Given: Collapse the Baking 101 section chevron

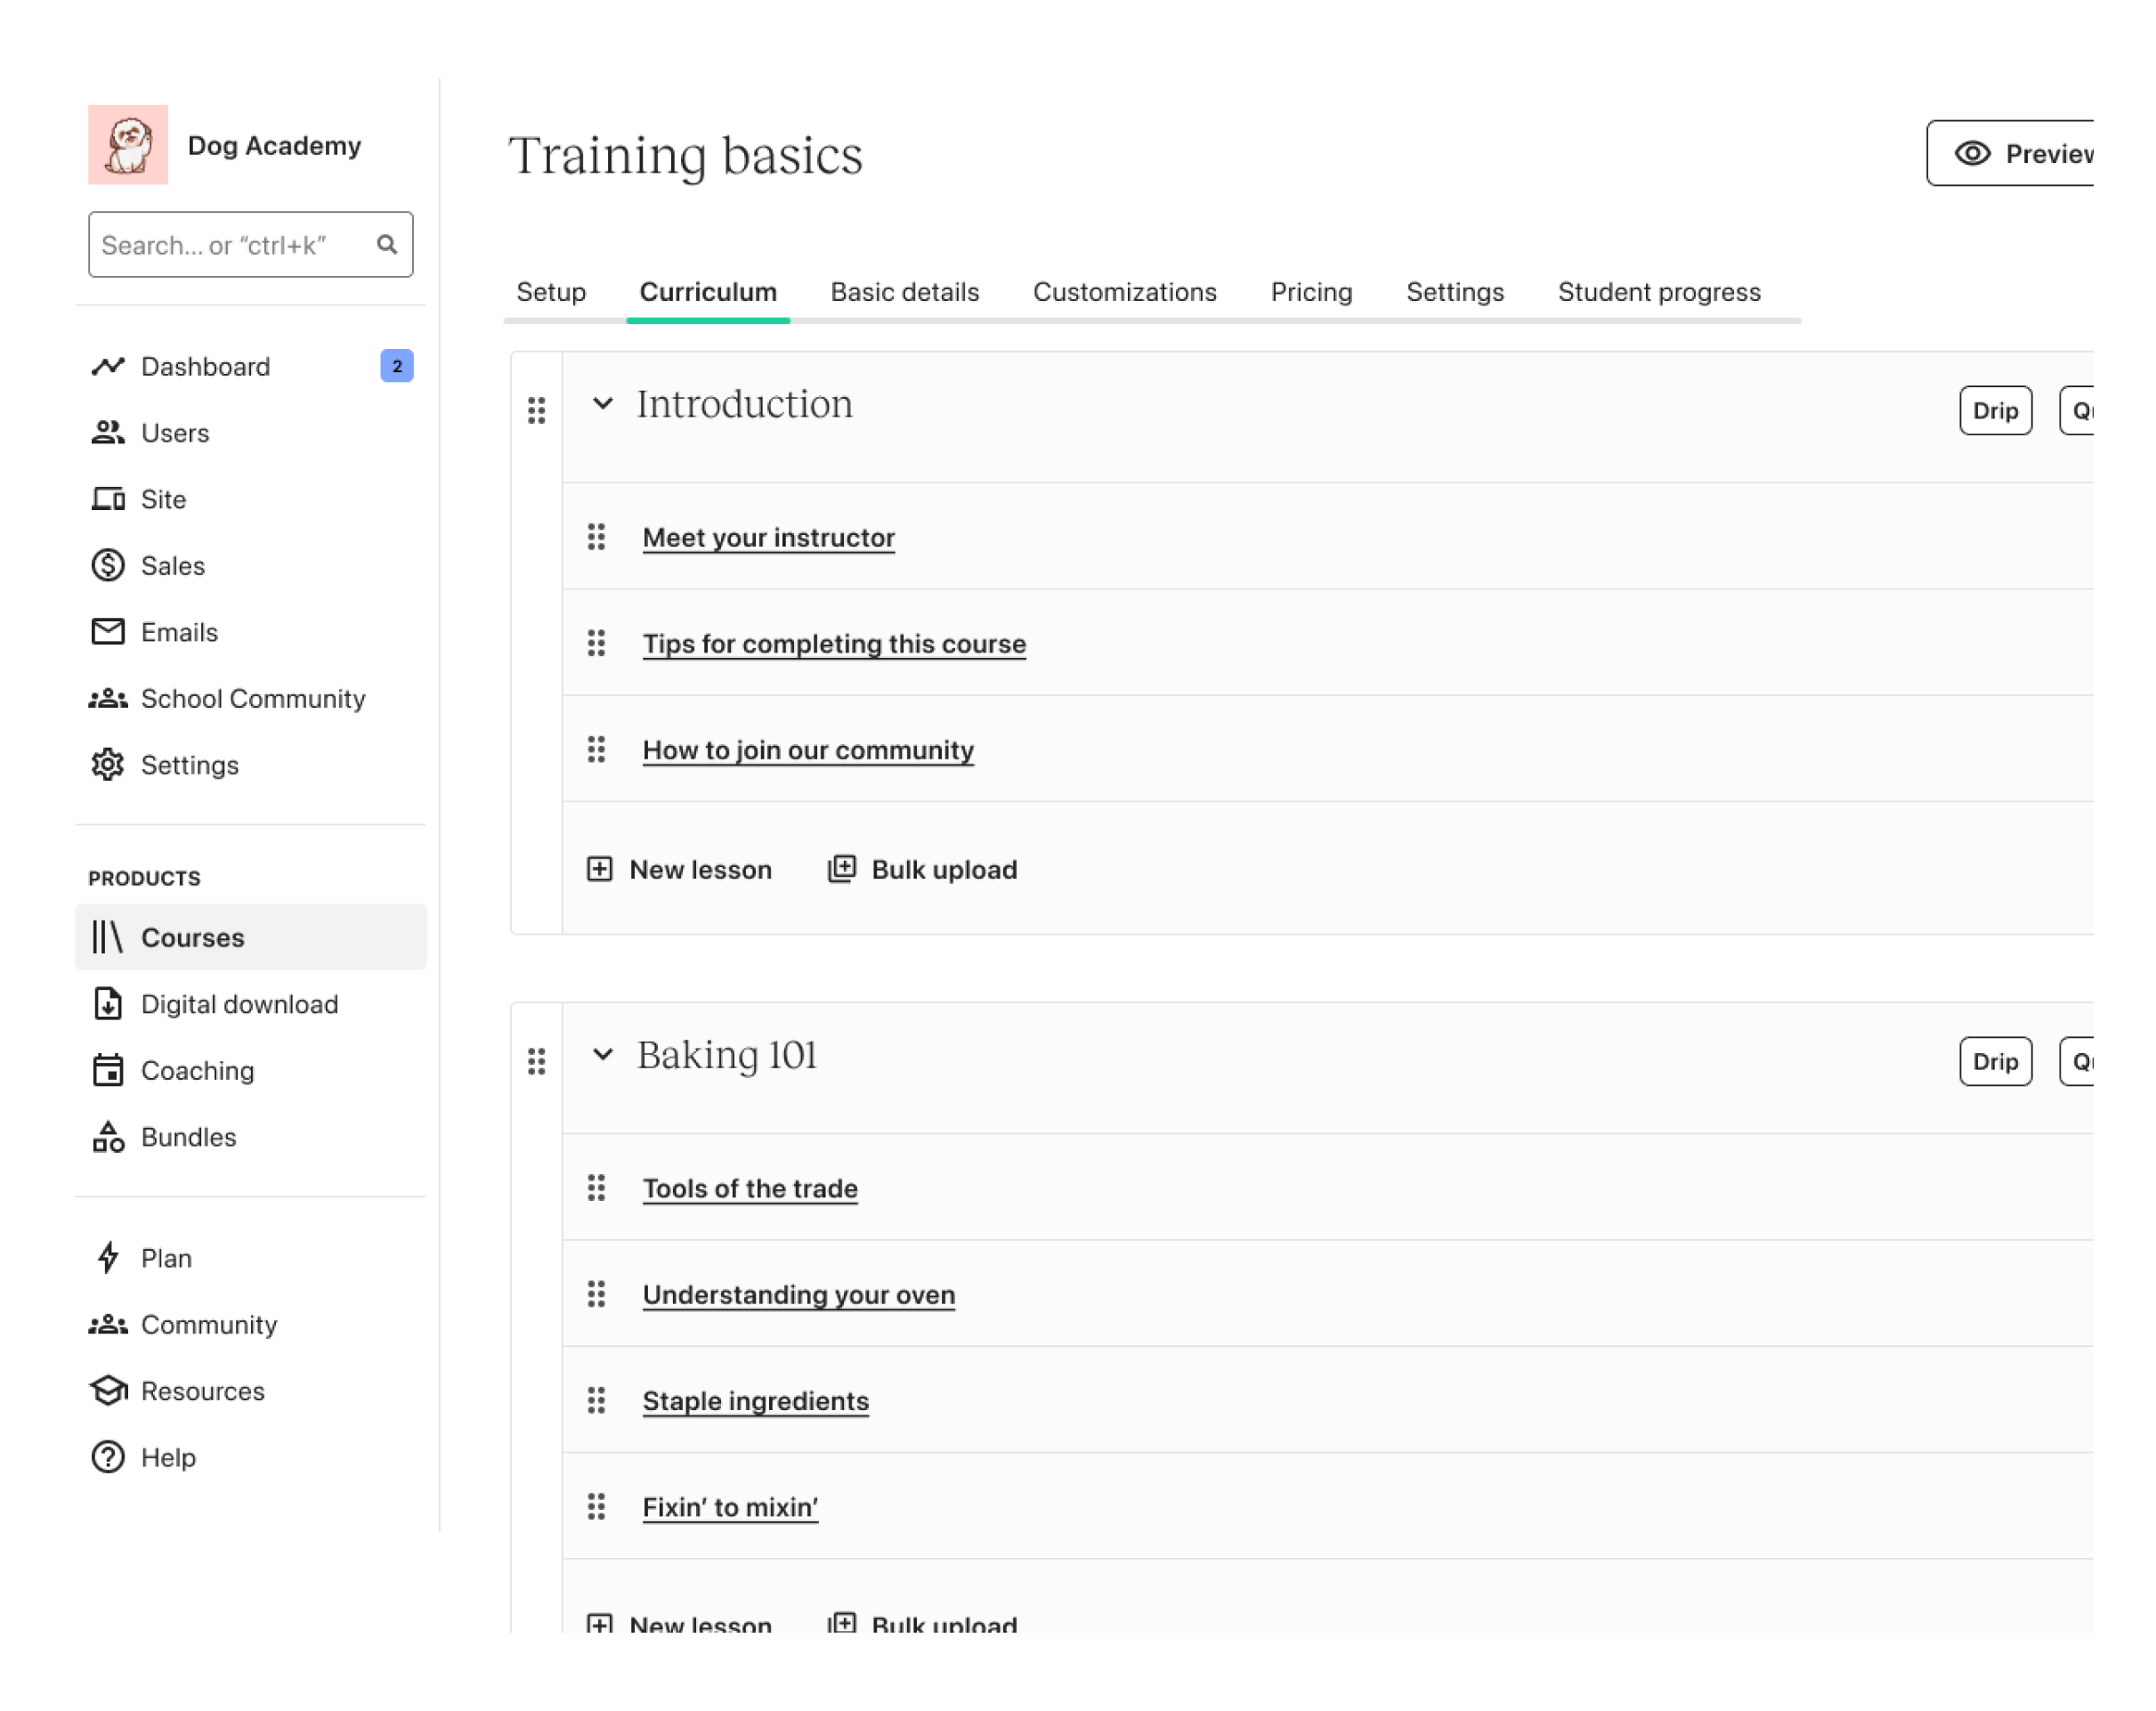Looking at the screenshot, I should click(602, 1055).
